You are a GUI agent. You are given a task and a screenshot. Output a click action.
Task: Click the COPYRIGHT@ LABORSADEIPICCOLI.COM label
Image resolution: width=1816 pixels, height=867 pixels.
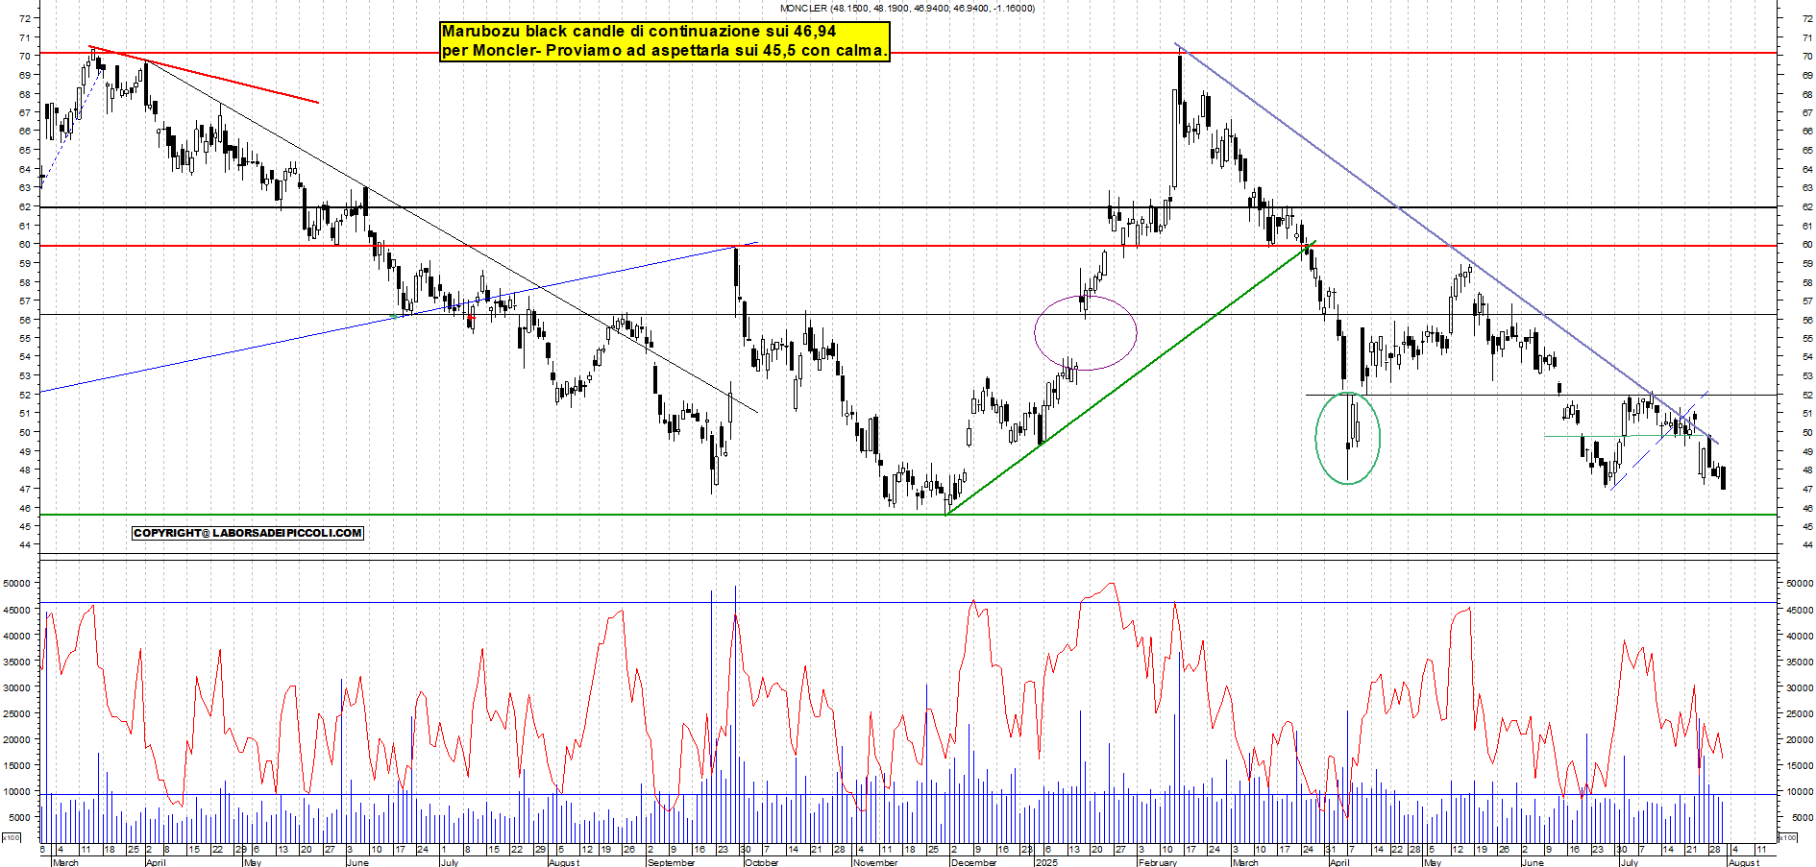click(248, 533)
